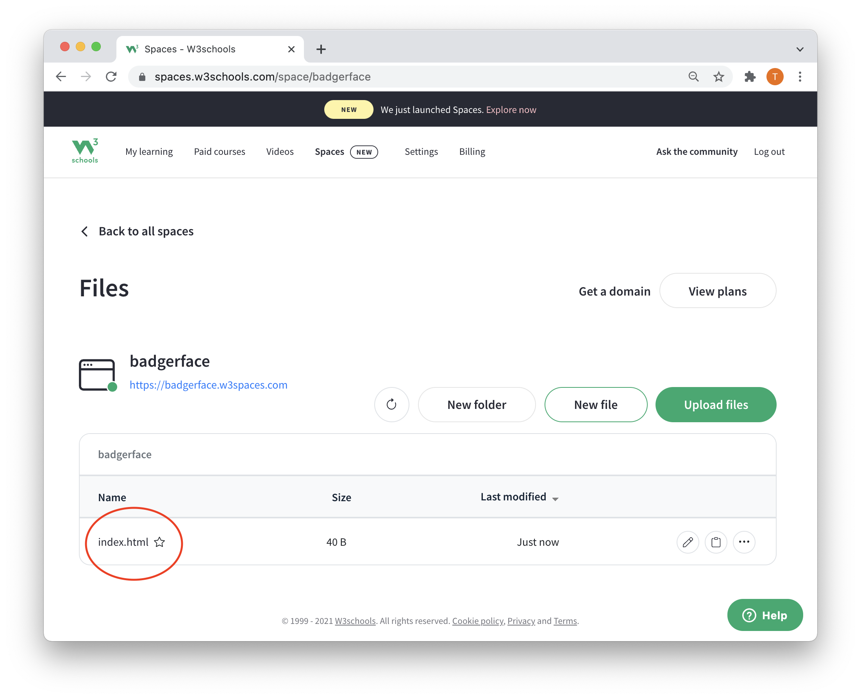
Task: Click the New file button
Action: [596, 404]
